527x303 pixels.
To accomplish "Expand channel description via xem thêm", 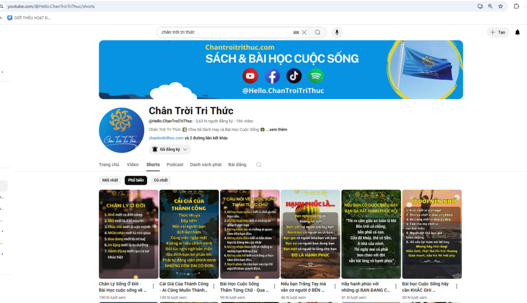I will point(277,129).
